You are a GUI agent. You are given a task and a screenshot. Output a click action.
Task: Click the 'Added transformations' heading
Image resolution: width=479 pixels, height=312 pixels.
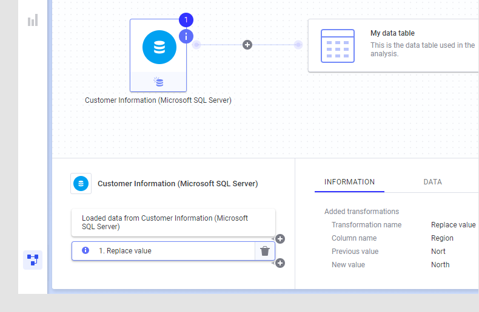pos(362,212)
